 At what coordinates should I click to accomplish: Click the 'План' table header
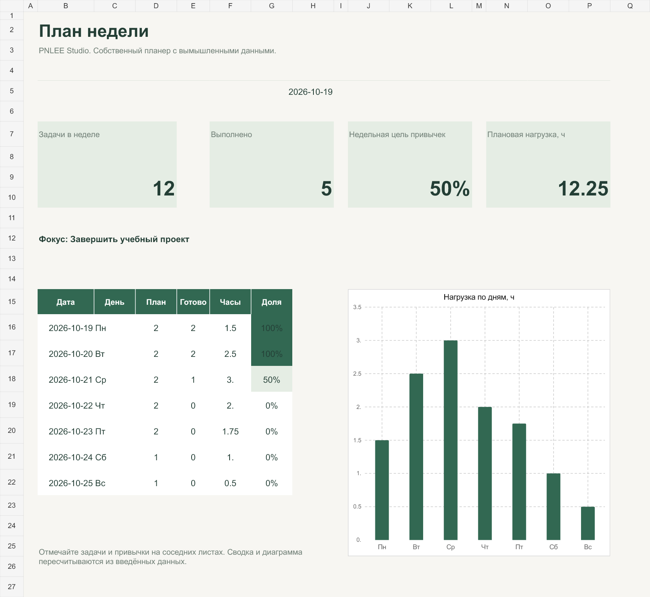tap(156, 302)
